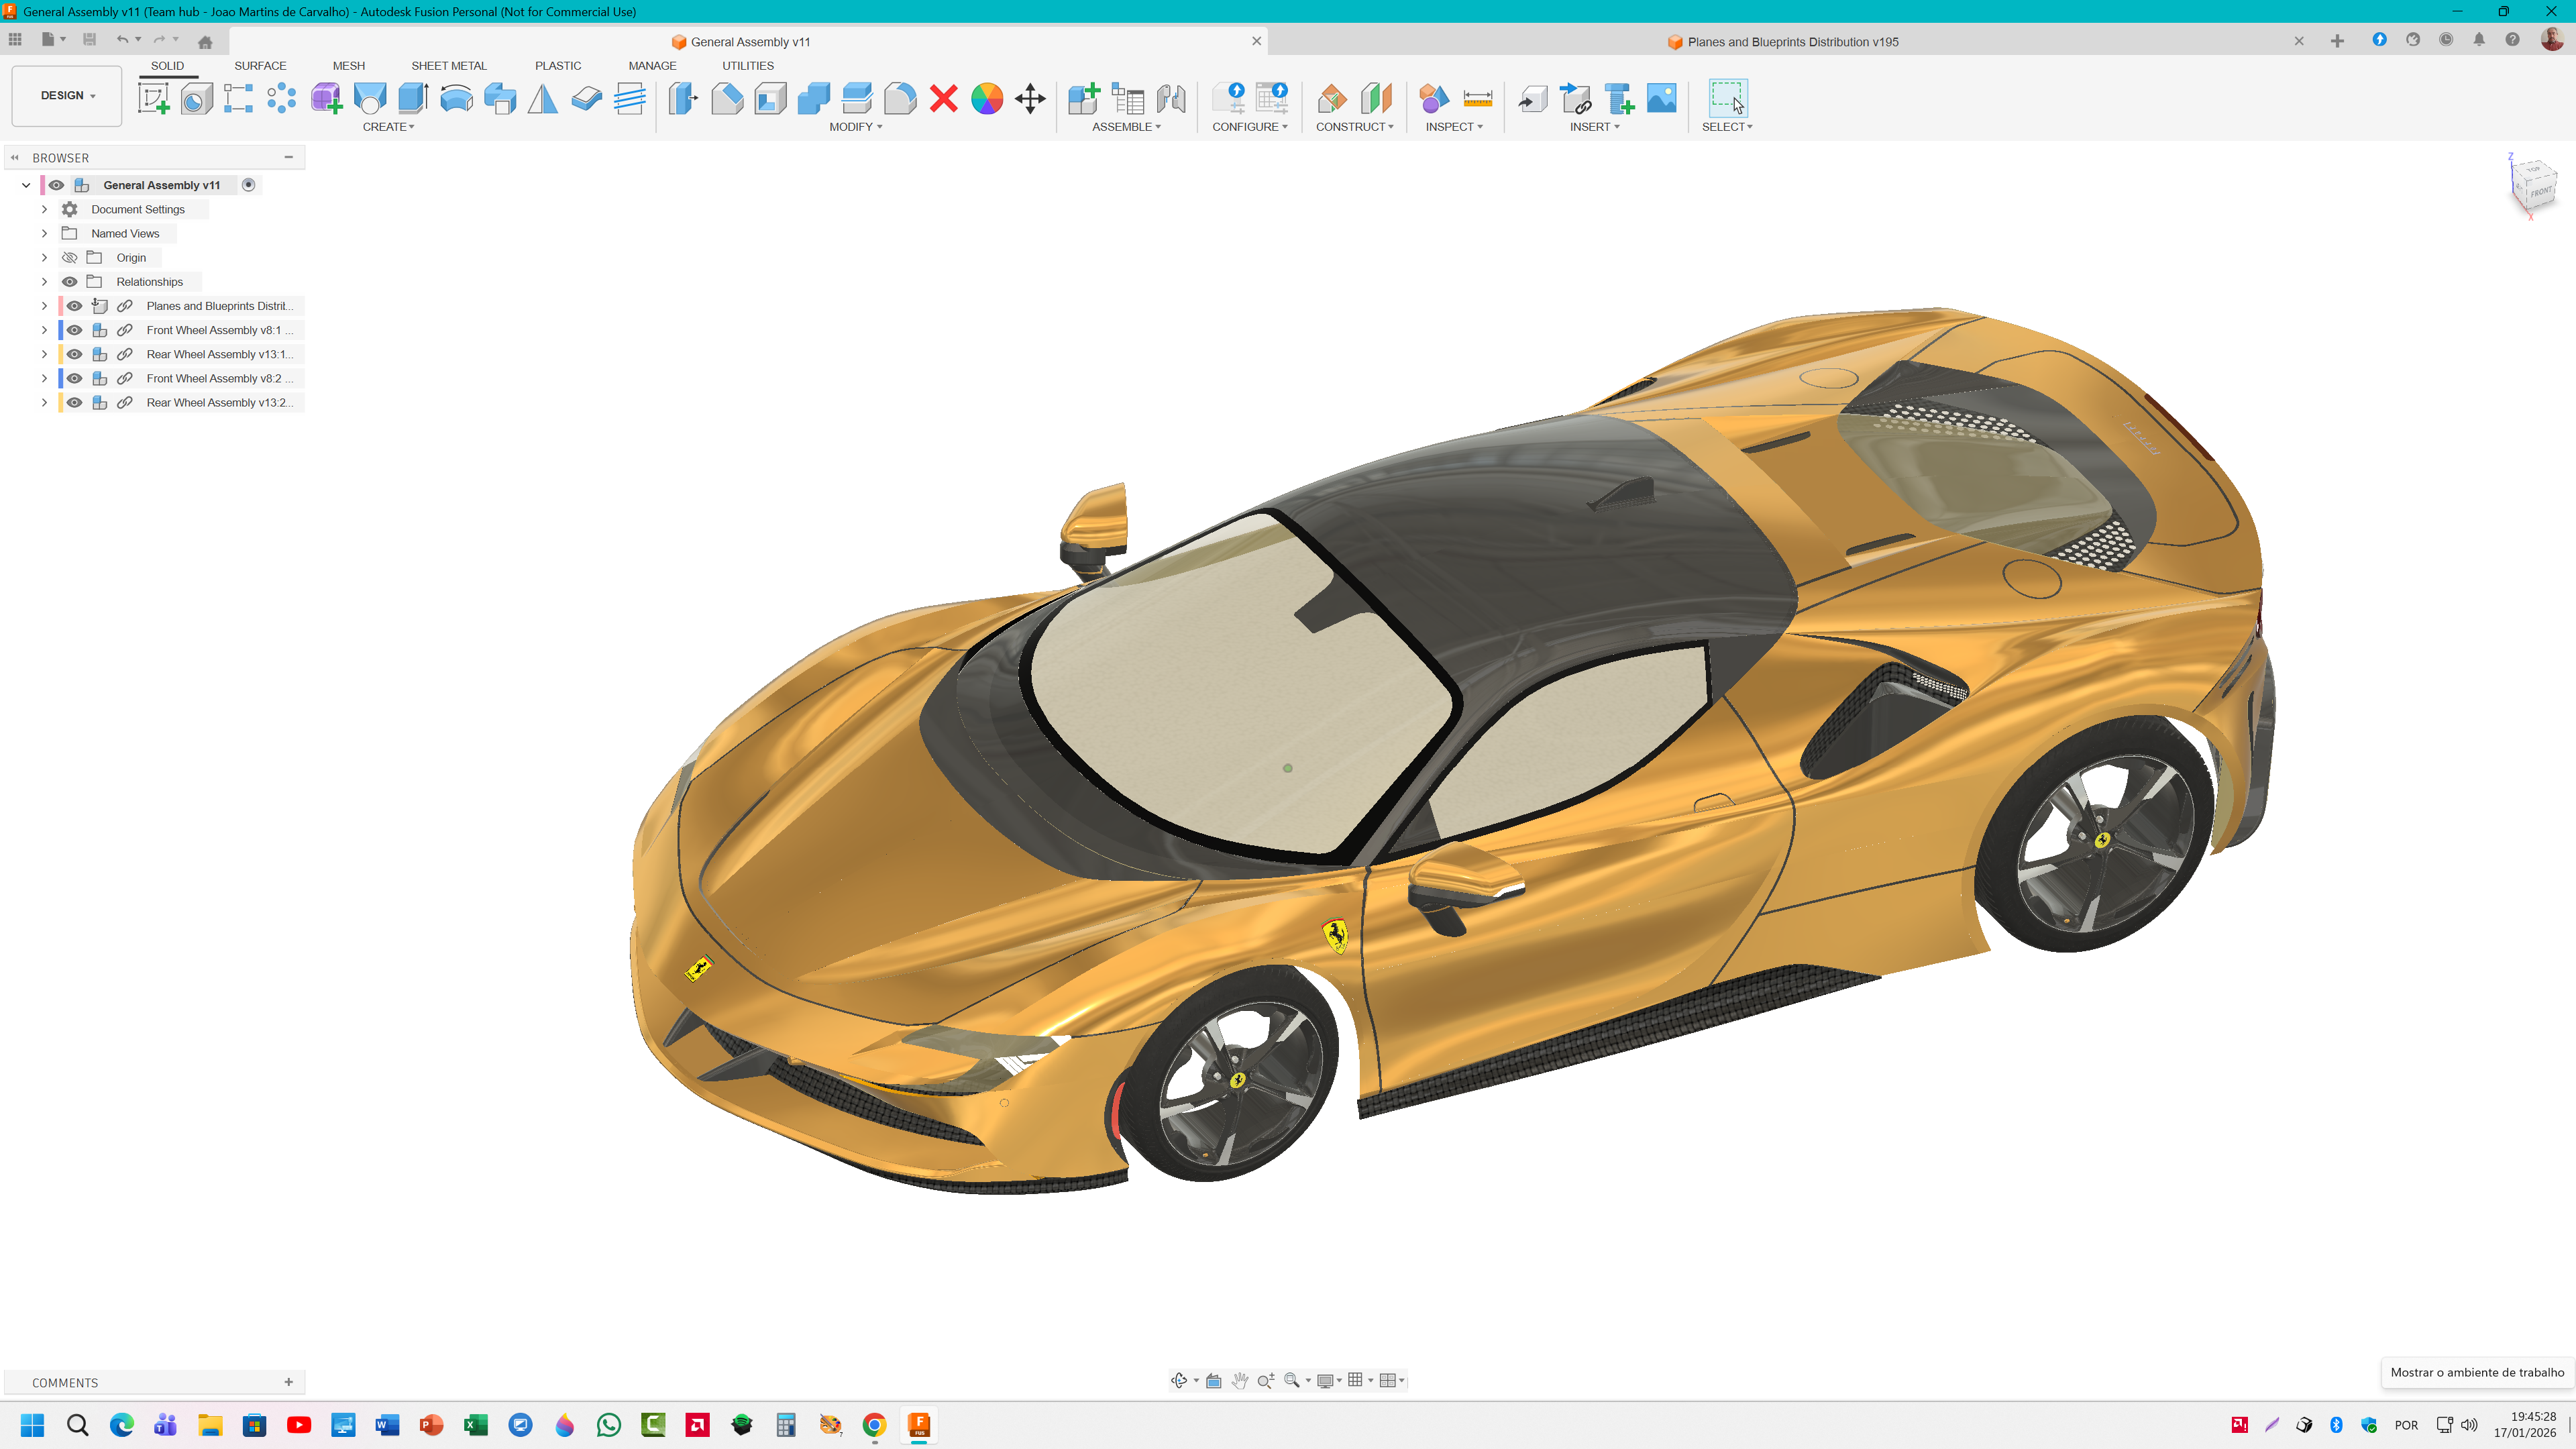Click the Insert Canvas image icon
This screenshot has width=2576, height=1449.
tap(1661, 98)
